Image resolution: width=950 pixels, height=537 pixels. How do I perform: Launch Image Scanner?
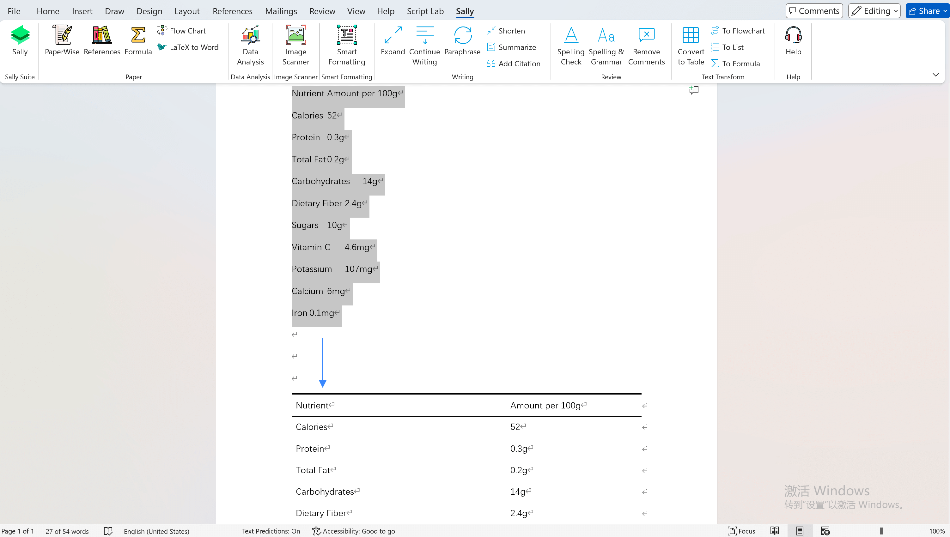point(296,46)
